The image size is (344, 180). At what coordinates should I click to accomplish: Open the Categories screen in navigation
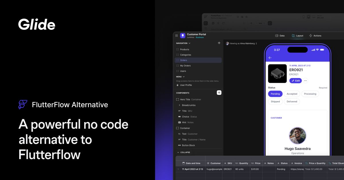198,55
